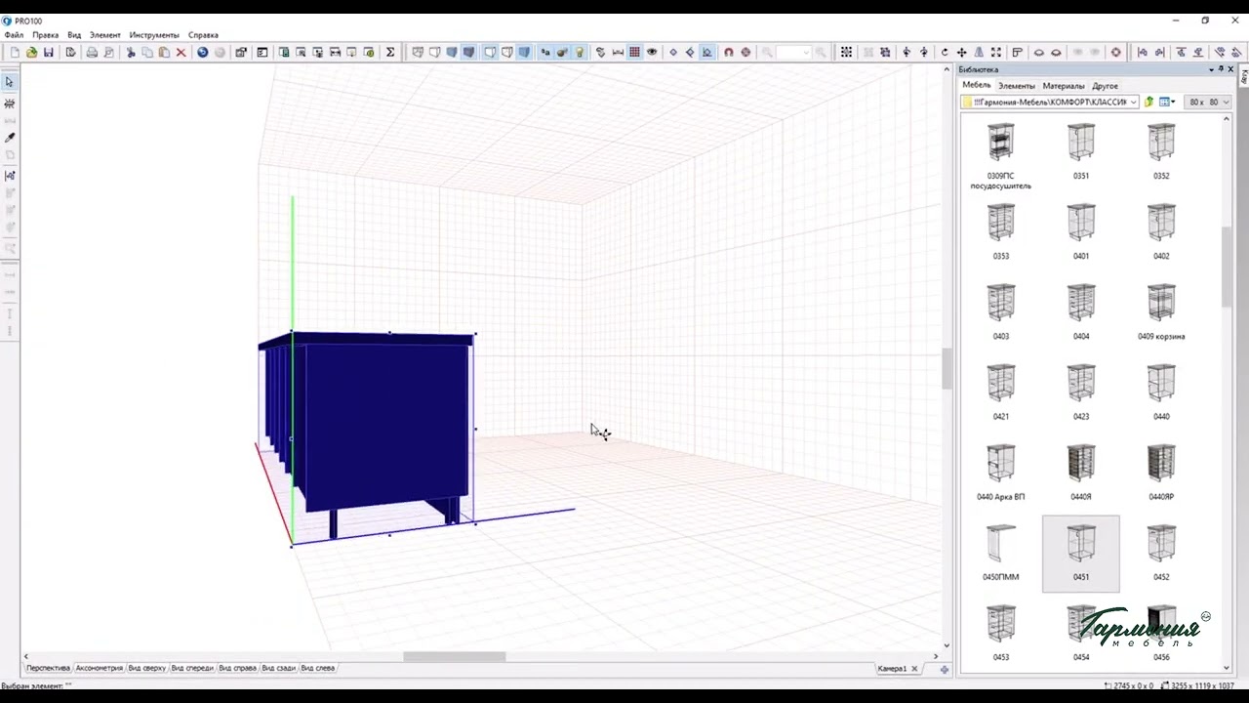
Task: Toggle the highlighted snap-to-edge button
Action: pyautogui.click(x=707, y=53)
